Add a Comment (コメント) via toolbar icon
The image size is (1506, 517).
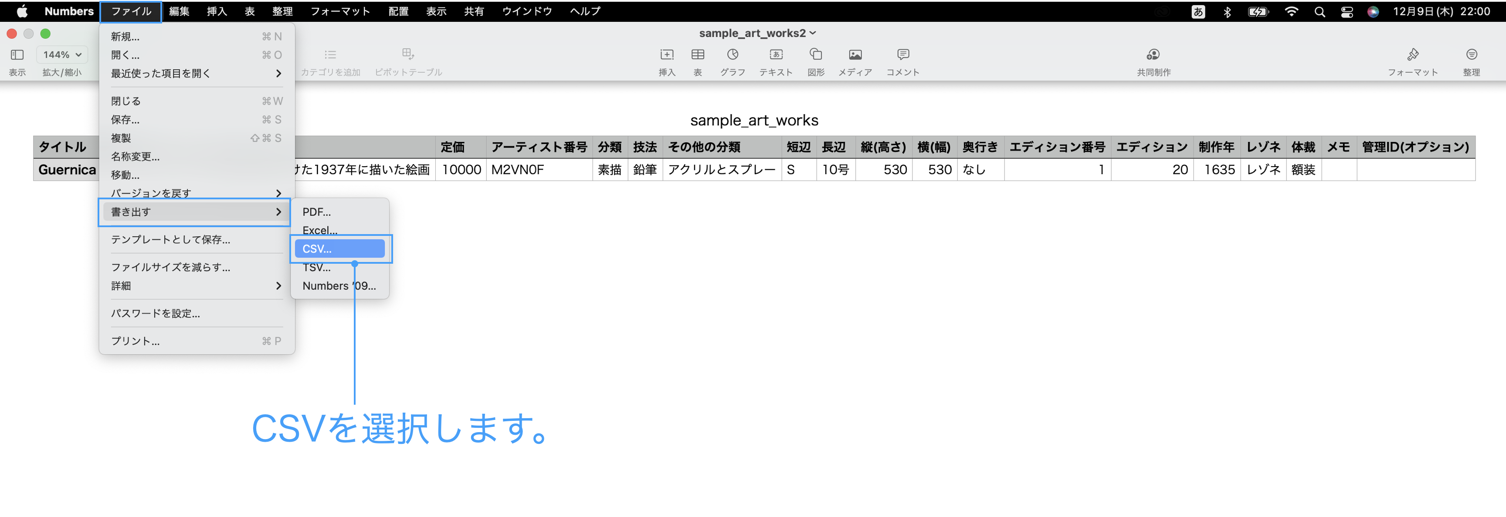click(x=902, y=55)
